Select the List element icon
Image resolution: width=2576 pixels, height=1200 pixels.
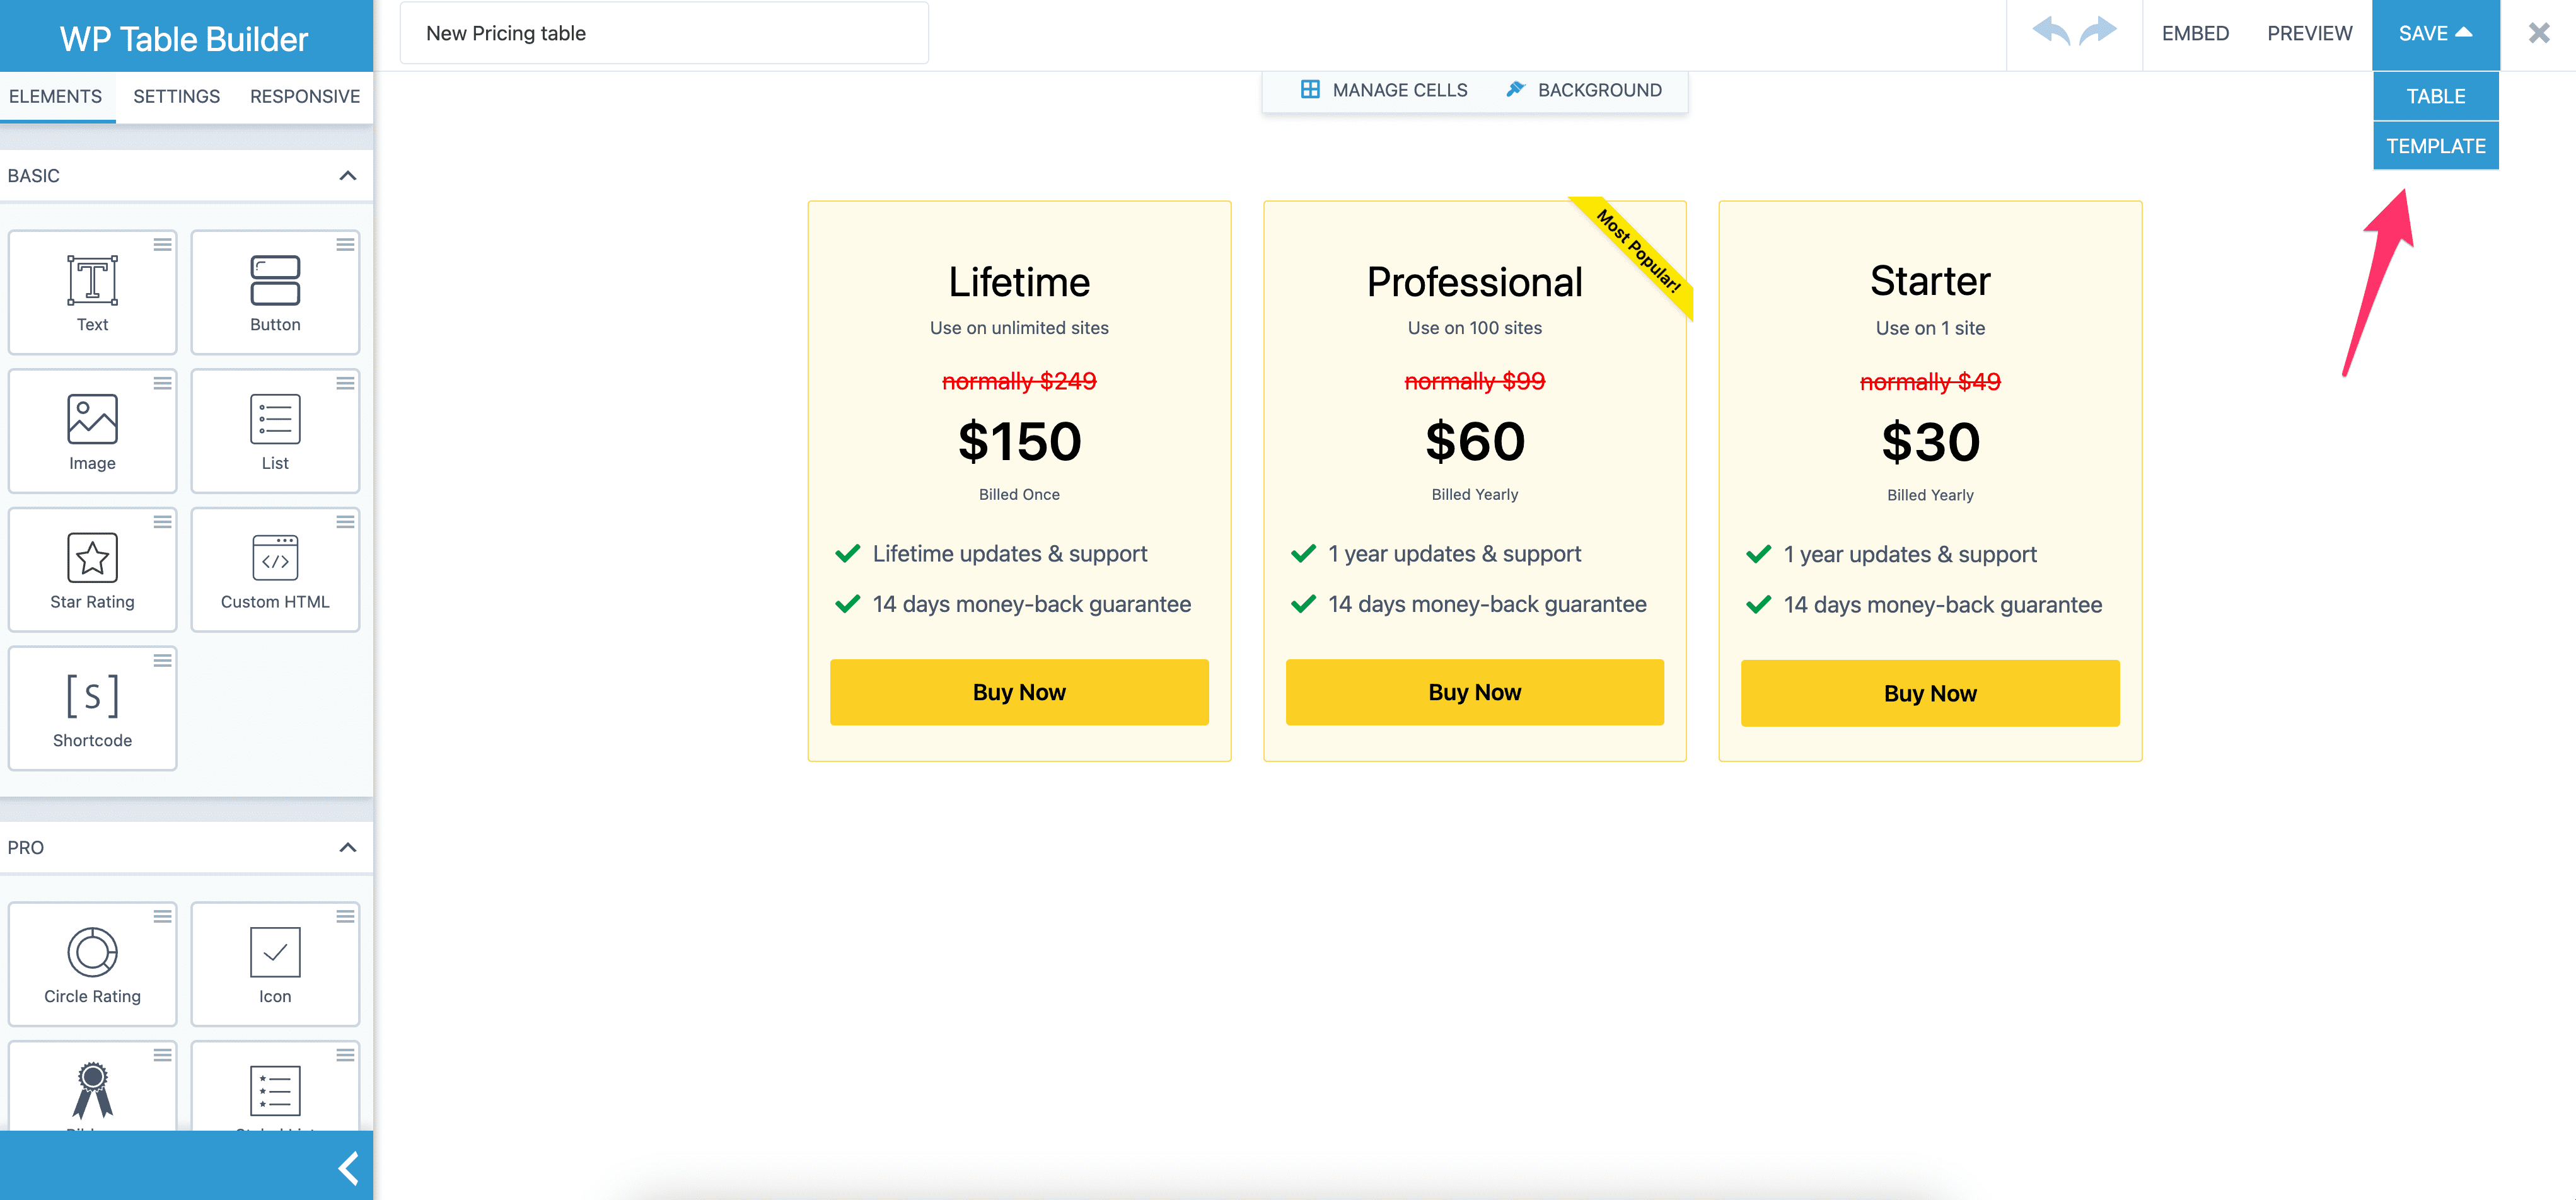(275, 419)
